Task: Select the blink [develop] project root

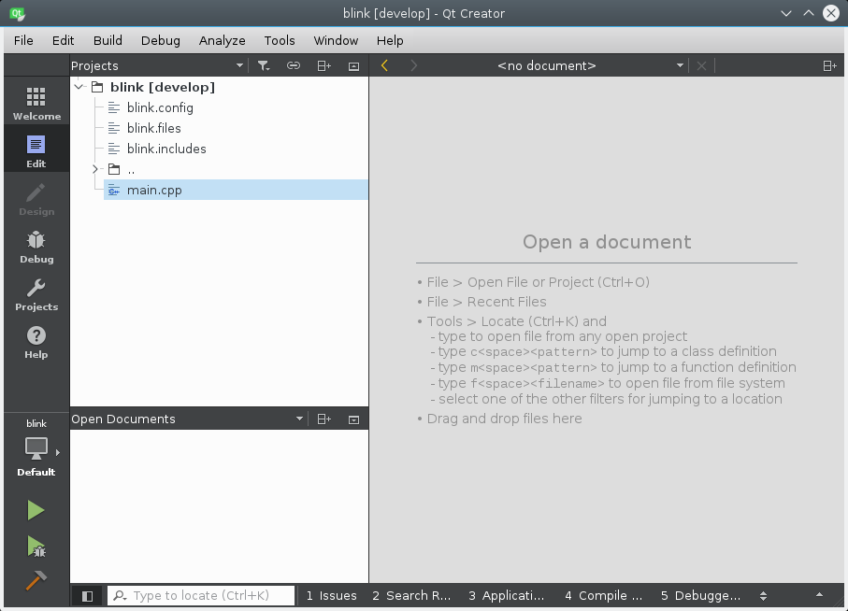Action: pos(163,87)
